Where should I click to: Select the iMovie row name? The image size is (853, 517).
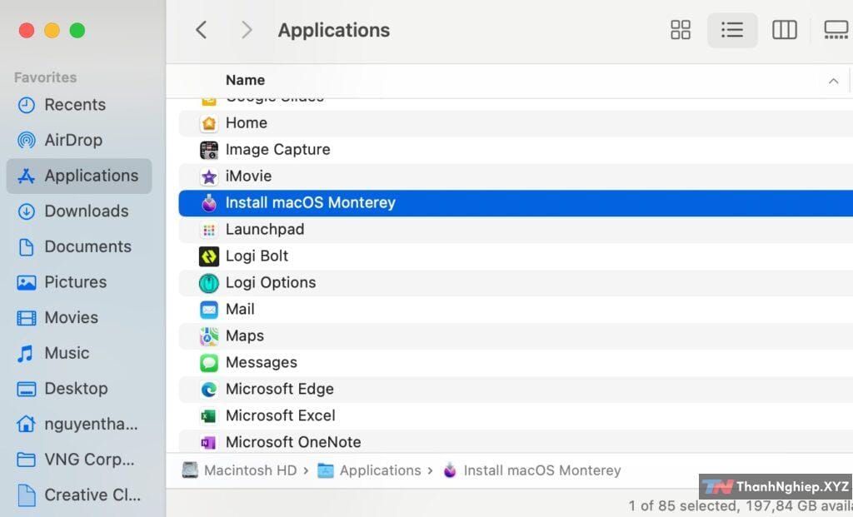pos(248,176)
